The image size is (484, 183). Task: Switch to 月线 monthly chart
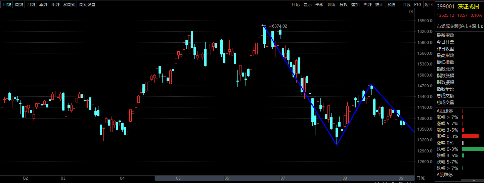point(31,5)
